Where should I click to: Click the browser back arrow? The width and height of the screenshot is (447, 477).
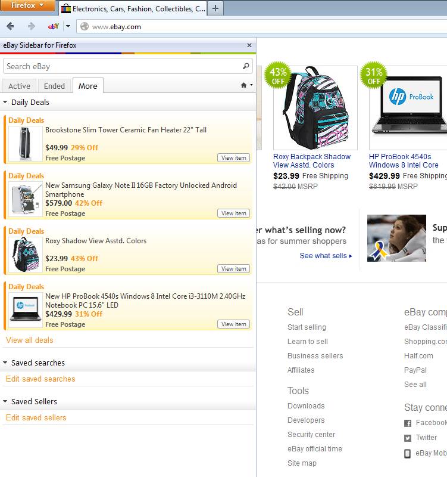click(x=10, y=26)
